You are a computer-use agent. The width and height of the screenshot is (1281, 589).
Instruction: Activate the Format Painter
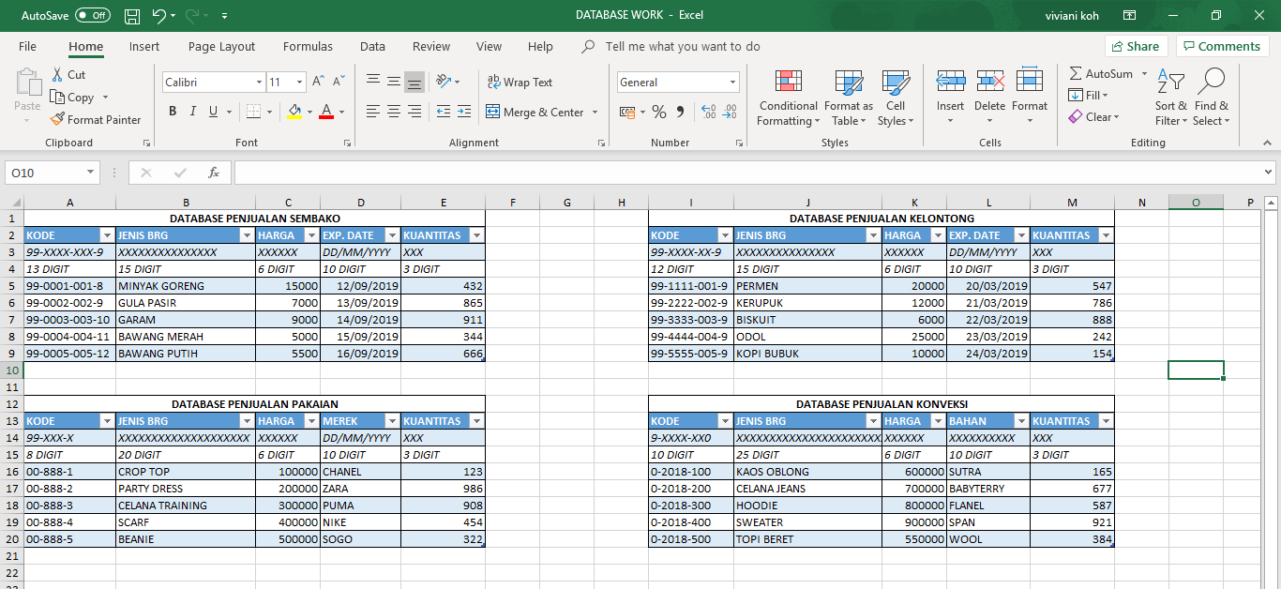97,120
